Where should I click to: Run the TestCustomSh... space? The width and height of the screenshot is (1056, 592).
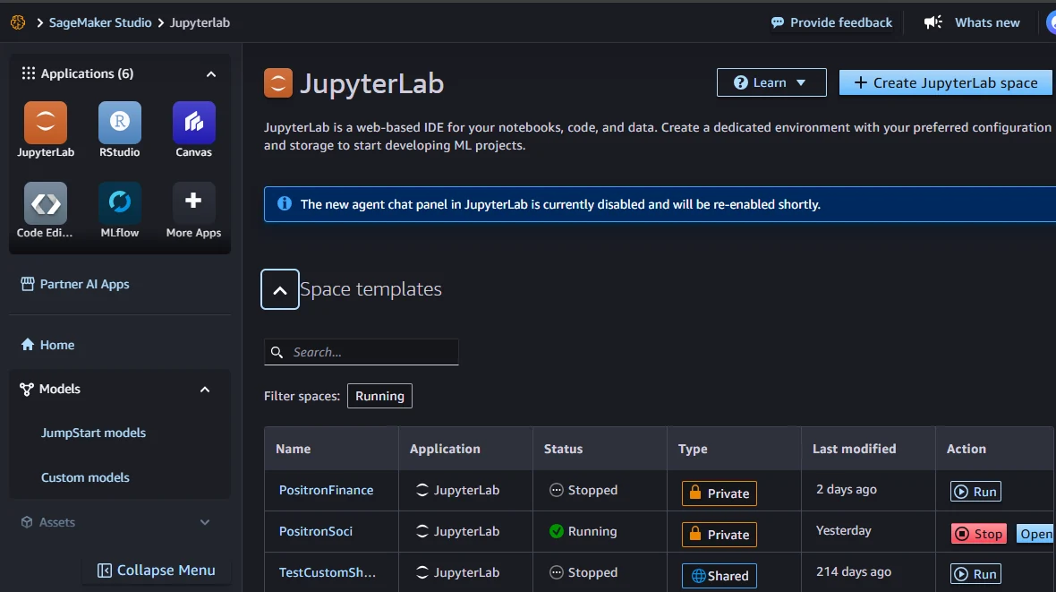(975, 574)
